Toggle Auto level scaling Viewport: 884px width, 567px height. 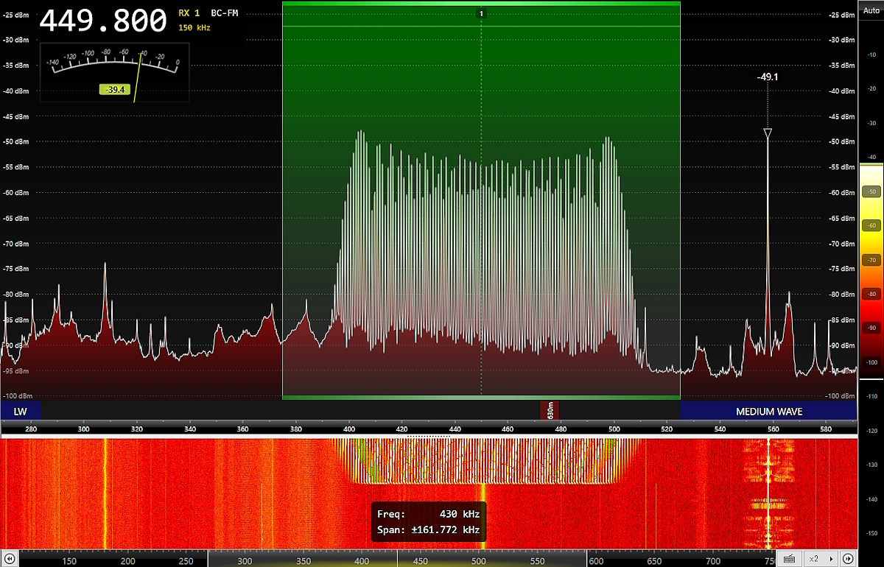(x=871, y=12)
